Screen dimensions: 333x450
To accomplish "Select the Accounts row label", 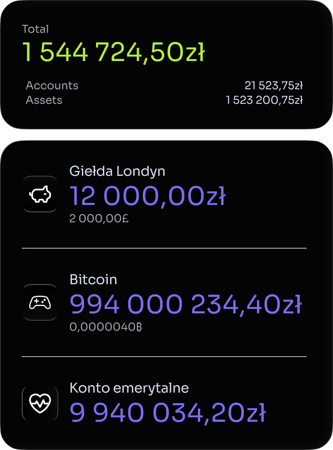I will [52, 86].
